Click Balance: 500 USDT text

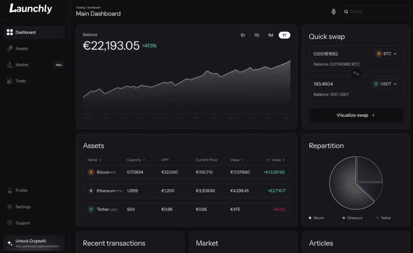tap(331, 94)
